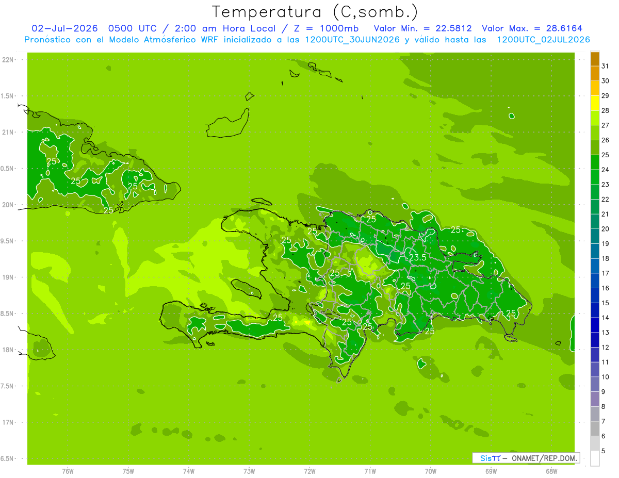Select the forecast date "02-Jul-2026"
Screen dimensions: 619x478
point(64,28)
